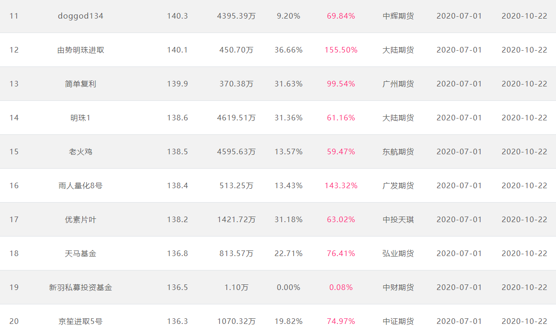
Task: Select the 中辉期货 company cell
Action: [398, 16]
